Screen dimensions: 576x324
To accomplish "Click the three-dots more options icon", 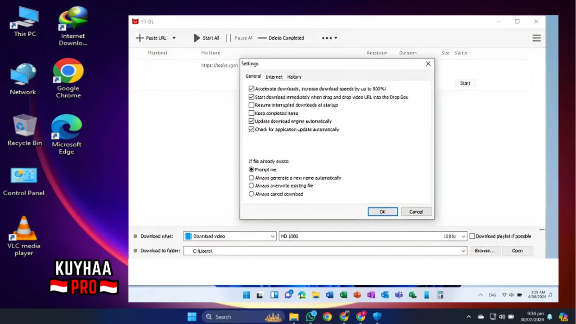I will point(327,38).
